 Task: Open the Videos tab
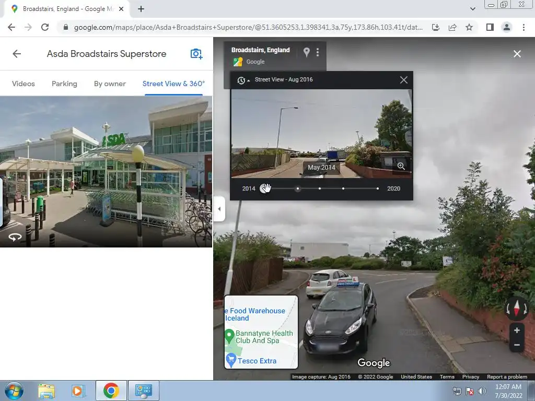[23, 84]
